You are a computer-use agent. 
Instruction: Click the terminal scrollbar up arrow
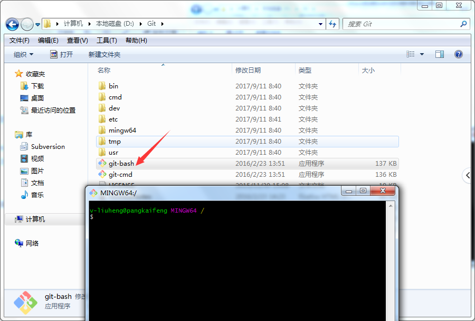pos(391,206)
